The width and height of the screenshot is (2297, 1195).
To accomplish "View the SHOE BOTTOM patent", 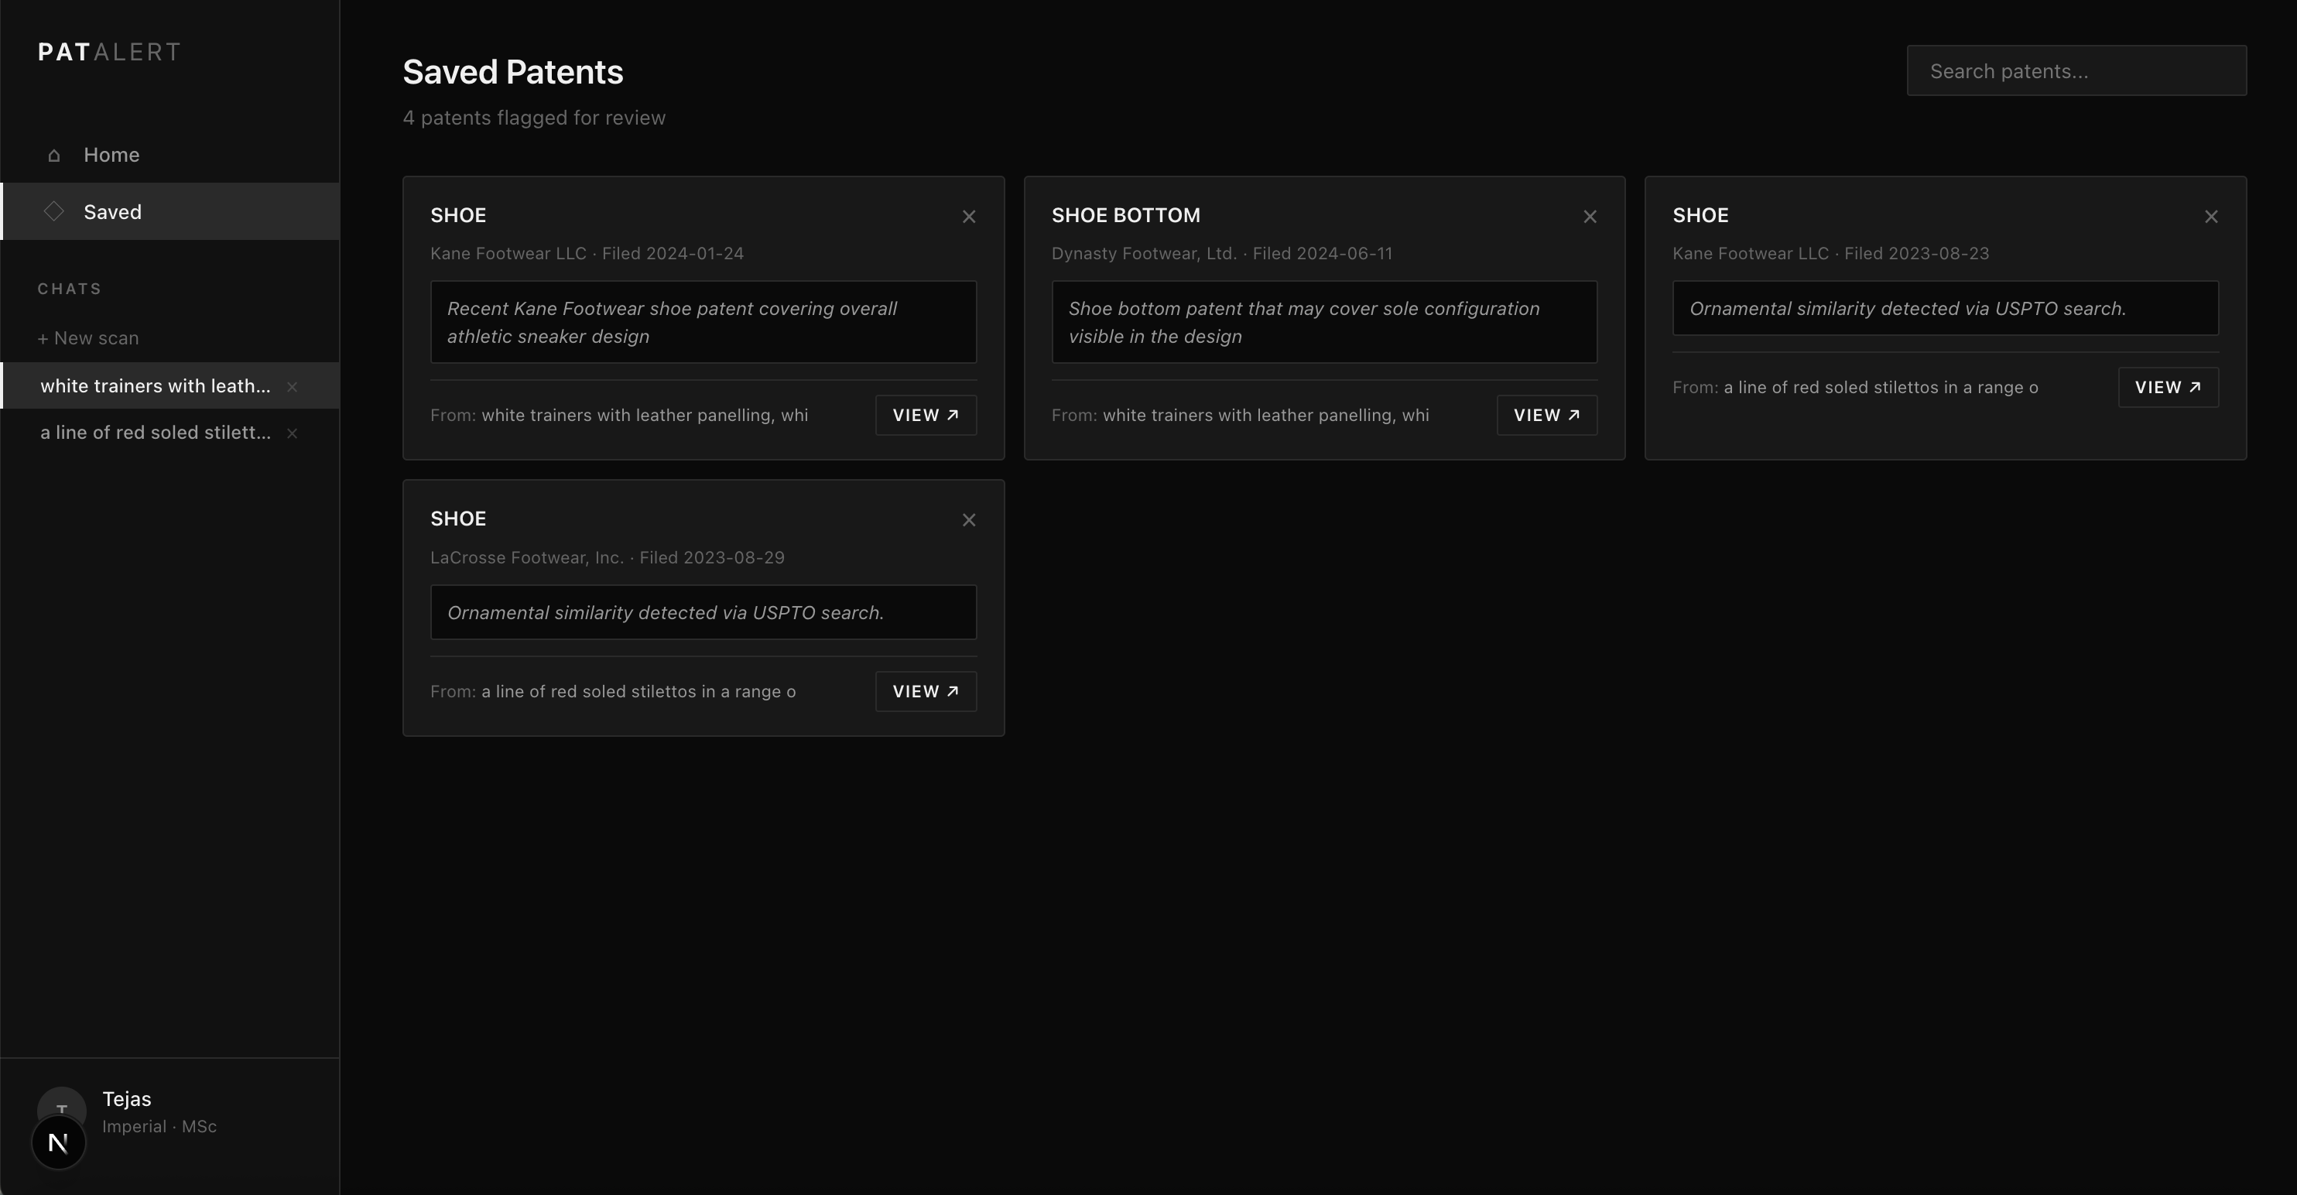I will 1546,416.
